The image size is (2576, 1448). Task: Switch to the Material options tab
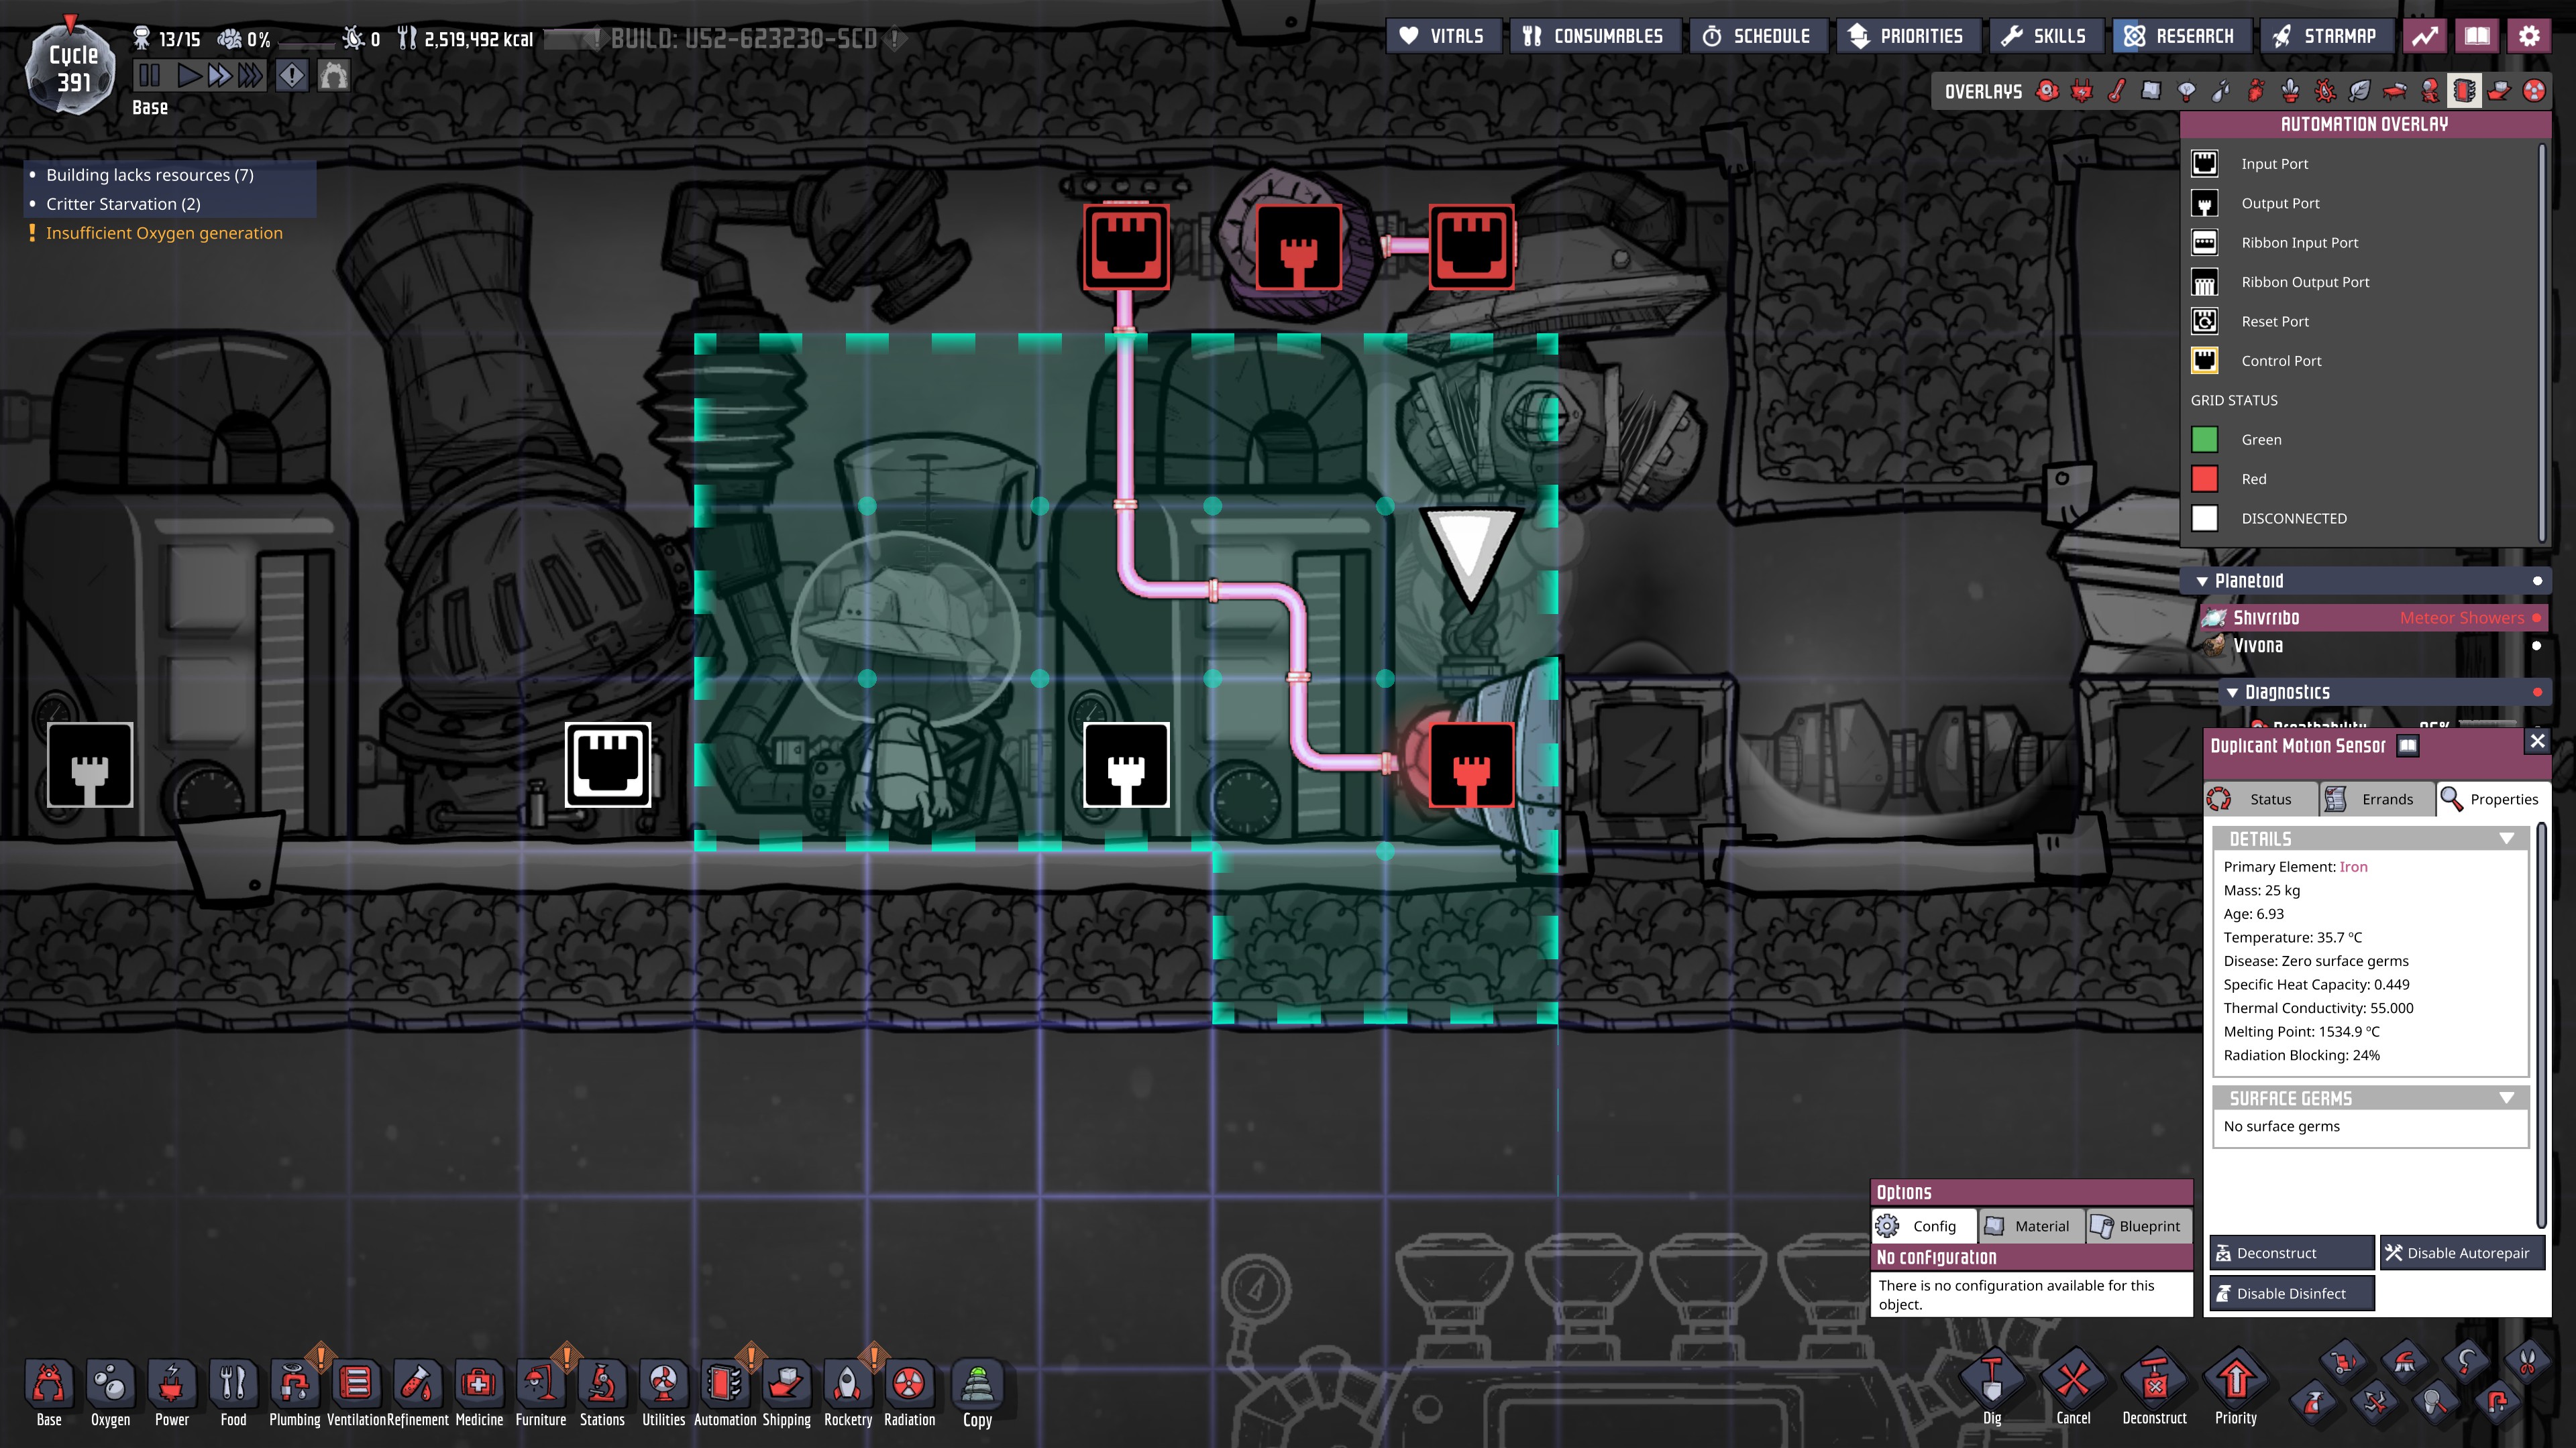pyautogui.click(x=2031, y=1226)
